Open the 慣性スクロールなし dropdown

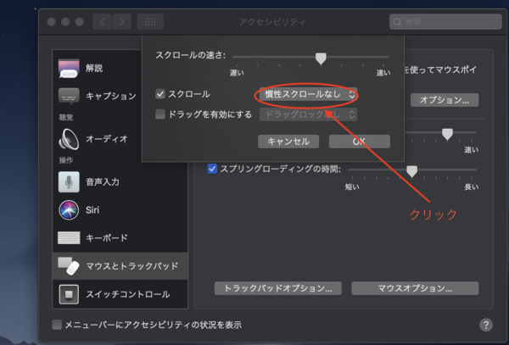[x=309, y=94]
